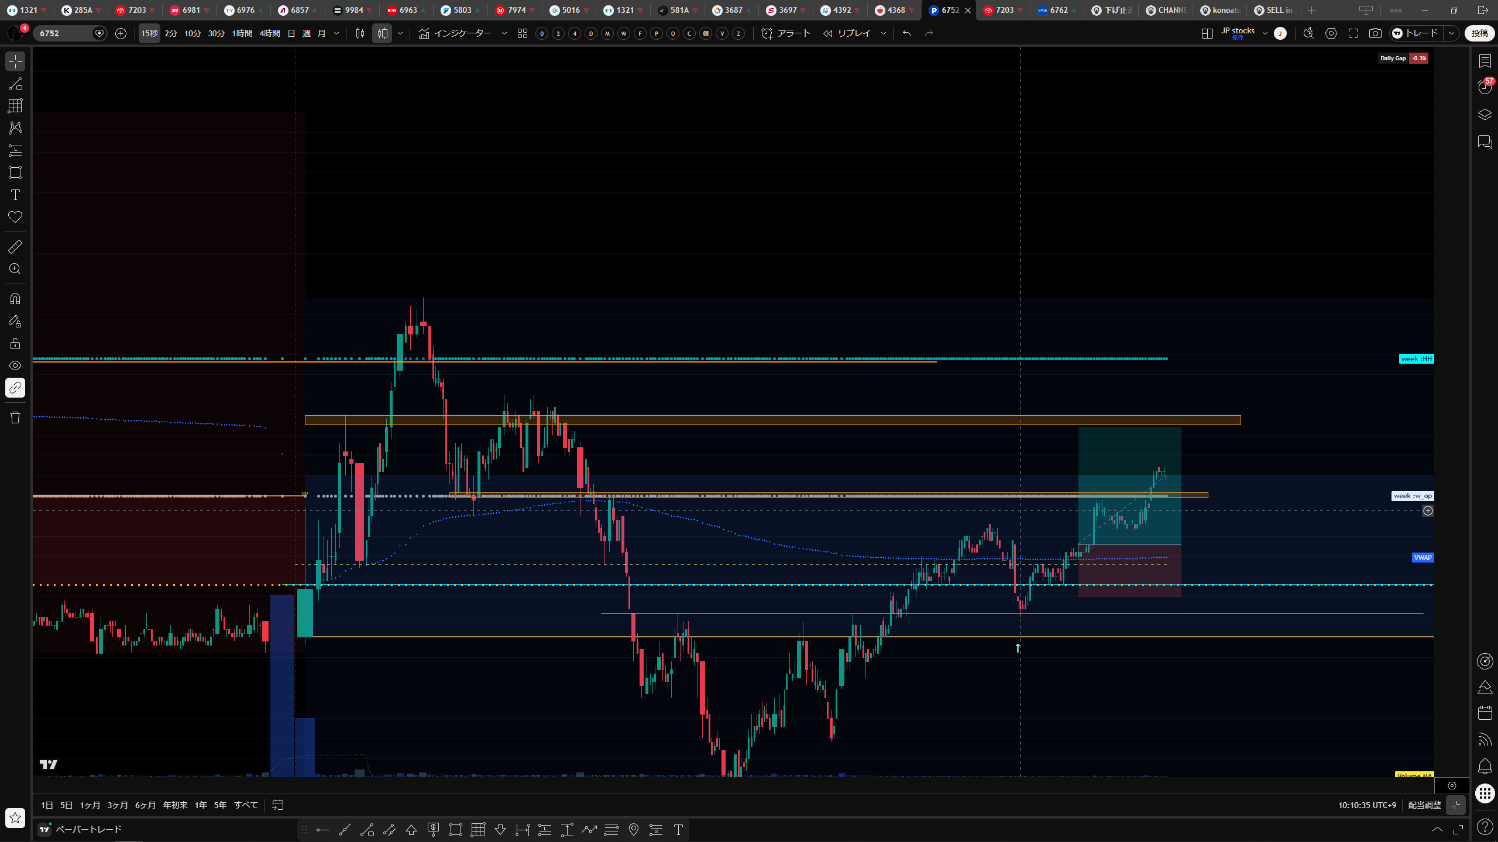1498x842 pixels.
Task: Select the 3ヶ月 date range
Action: (x=118, y=805)
